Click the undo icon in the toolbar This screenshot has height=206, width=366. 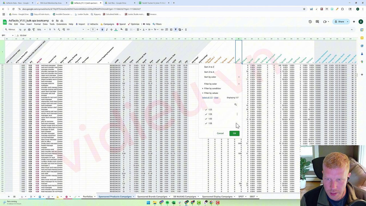pyautogui.click(x=20, y=29)
